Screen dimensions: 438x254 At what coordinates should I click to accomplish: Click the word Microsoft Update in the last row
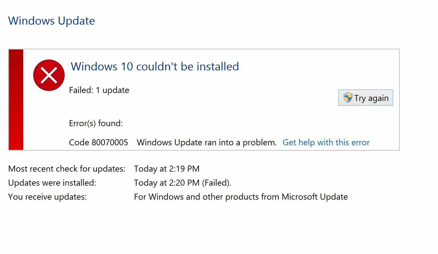click(x=314, y=197)
